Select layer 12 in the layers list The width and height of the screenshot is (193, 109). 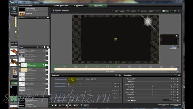33,56
